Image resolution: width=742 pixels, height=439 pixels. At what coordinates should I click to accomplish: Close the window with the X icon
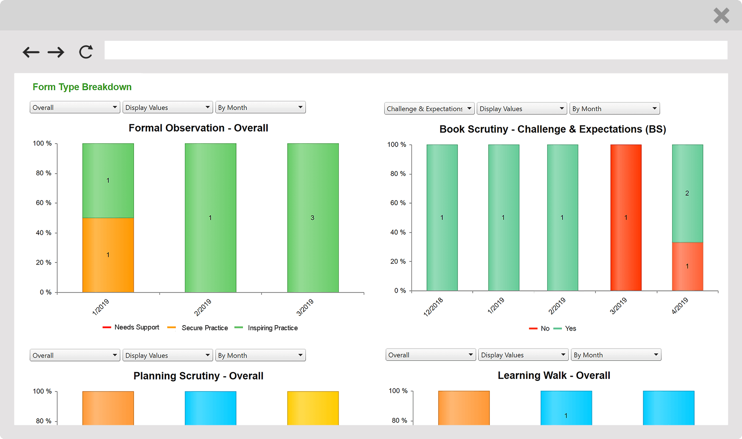pos(721,16)
